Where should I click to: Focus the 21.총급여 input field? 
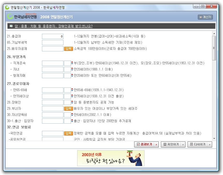point(53,36)
